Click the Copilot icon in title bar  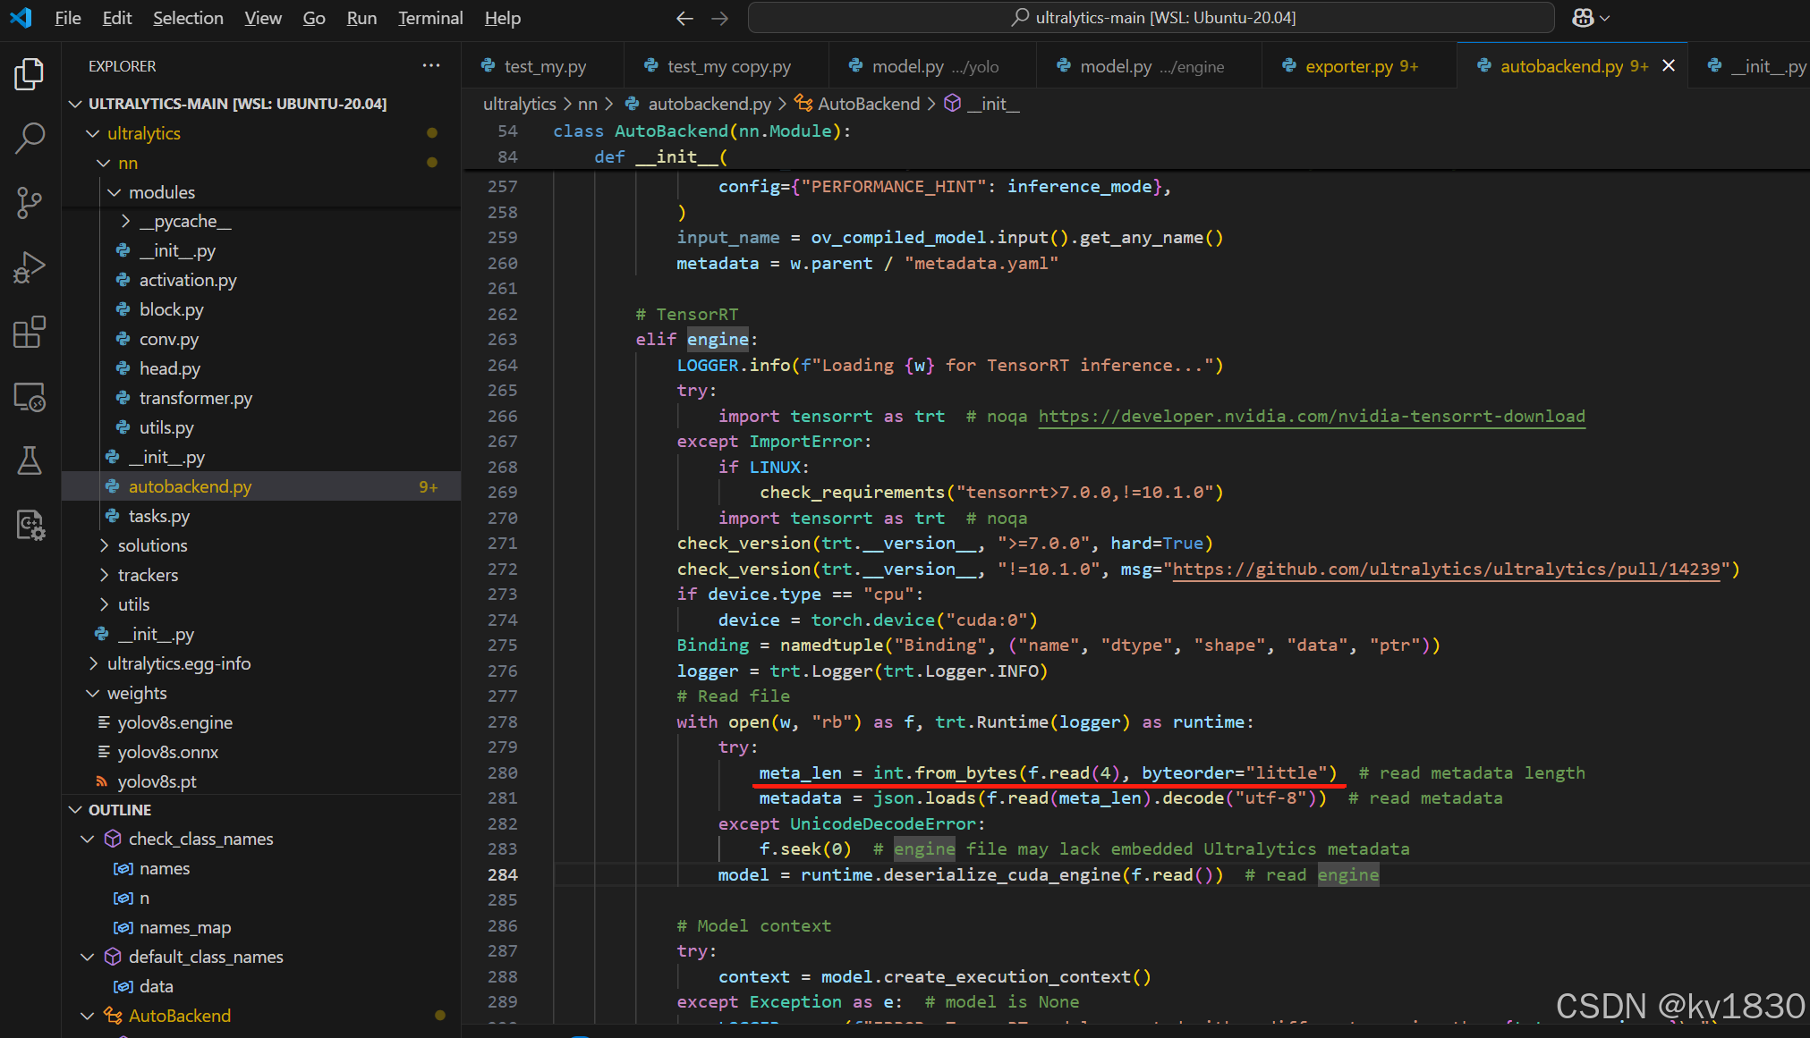[1583, 18]
